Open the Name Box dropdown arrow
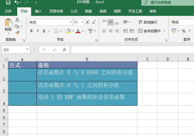The height and width of the screenshot is (136, 194). (x=27, y=50)
